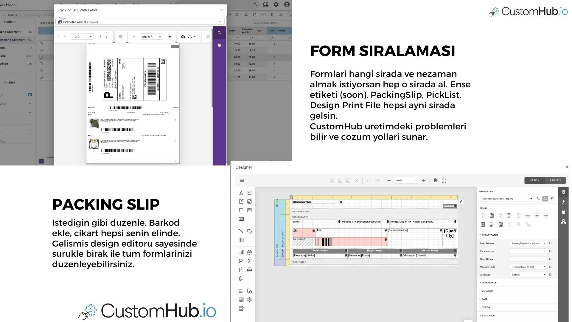The height and width of the screenshot is (322, 572).
Task: Select the row with weight 9.30
Action: [41, 50]
